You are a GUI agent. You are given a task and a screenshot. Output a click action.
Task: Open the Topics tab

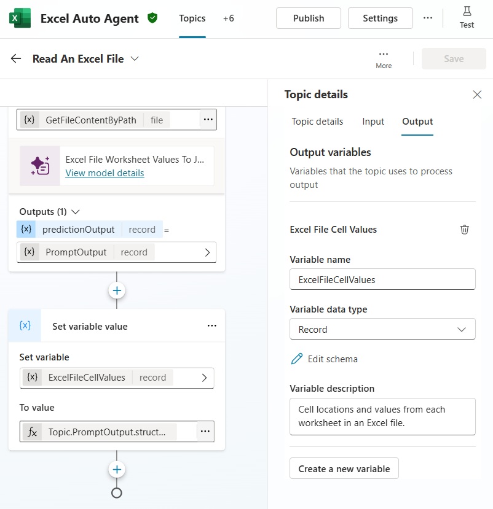pyautogui.click(x=192, y=18)
